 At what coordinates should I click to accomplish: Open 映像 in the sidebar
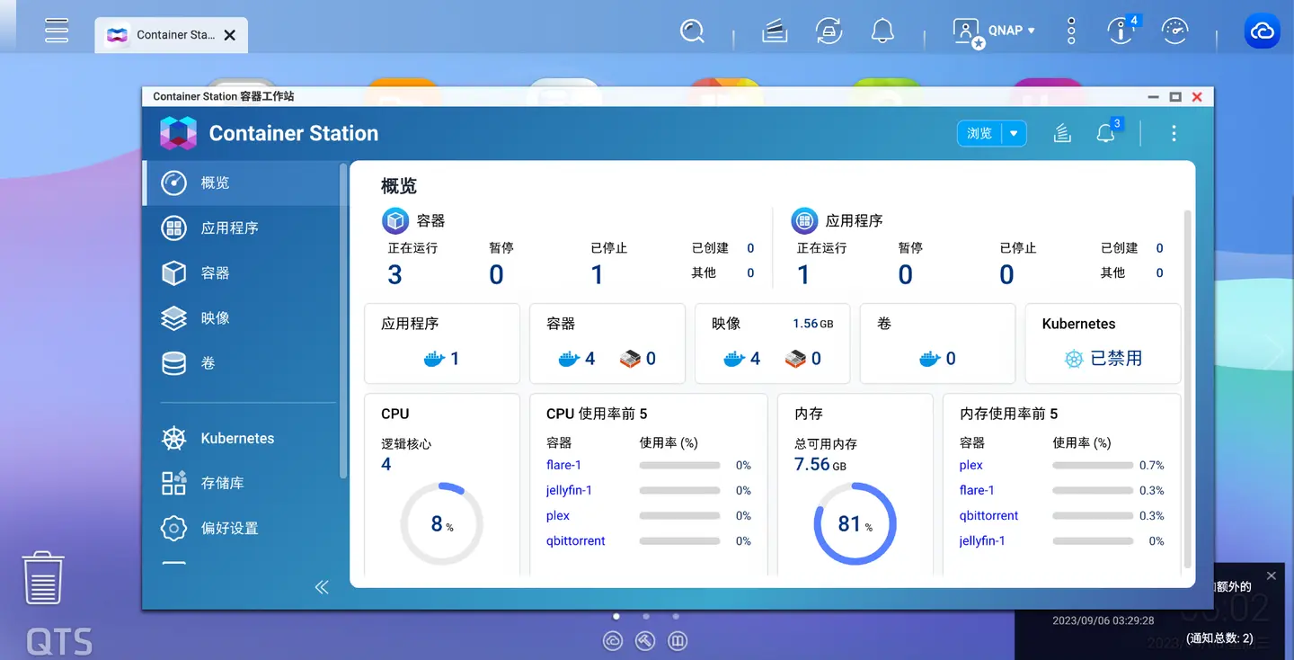coord(241,317)
